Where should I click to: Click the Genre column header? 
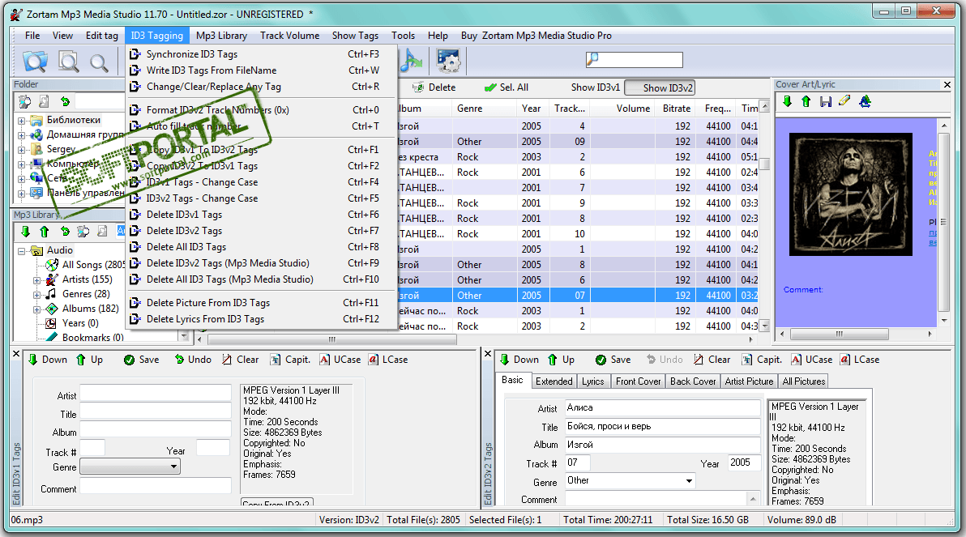[x=485, y=109]
